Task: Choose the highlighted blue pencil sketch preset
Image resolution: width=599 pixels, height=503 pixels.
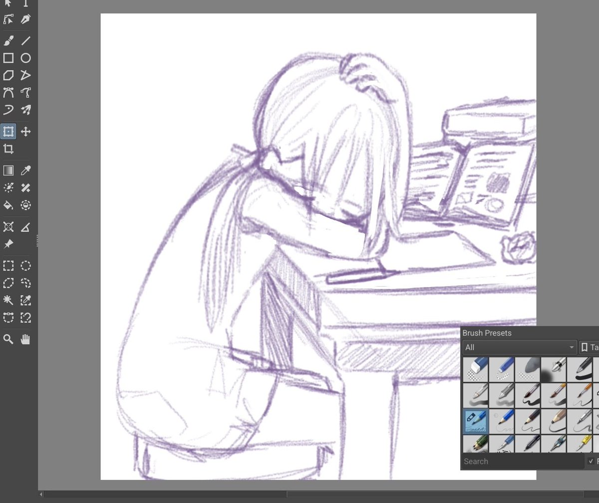Action: tap(476, 421)
